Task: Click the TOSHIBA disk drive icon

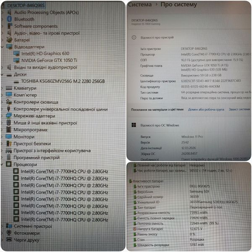Action: pos(16,82)
